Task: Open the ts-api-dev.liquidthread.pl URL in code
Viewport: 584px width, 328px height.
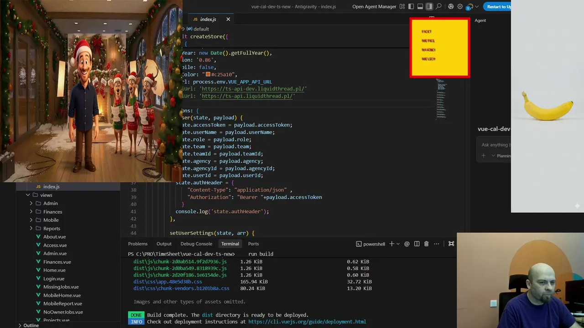Action: 253,89
